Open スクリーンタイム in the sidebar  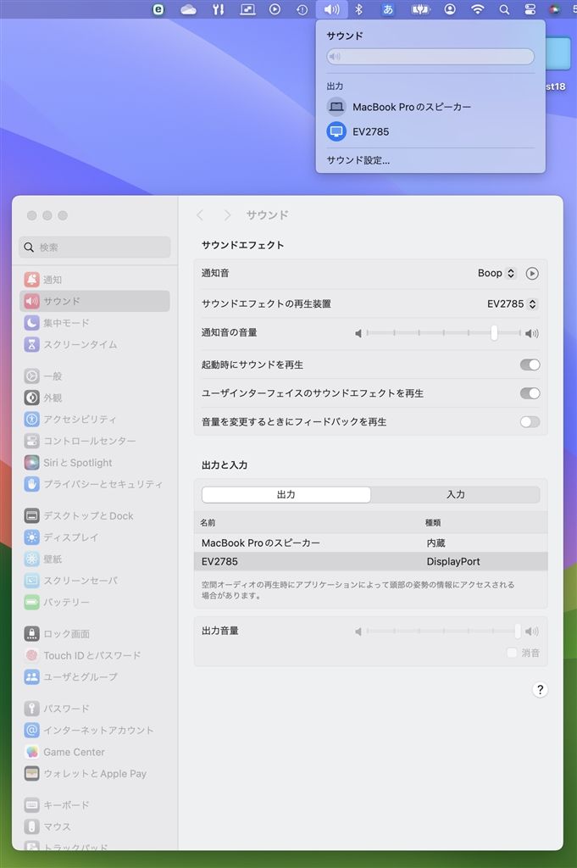pos(95,344)
